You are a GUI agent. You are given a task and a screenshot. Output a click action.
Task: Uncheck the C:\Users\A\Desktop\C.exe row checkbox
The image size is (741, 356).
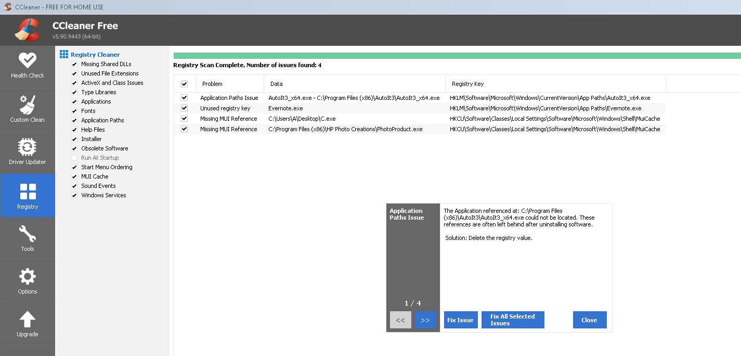pos(184,119)
